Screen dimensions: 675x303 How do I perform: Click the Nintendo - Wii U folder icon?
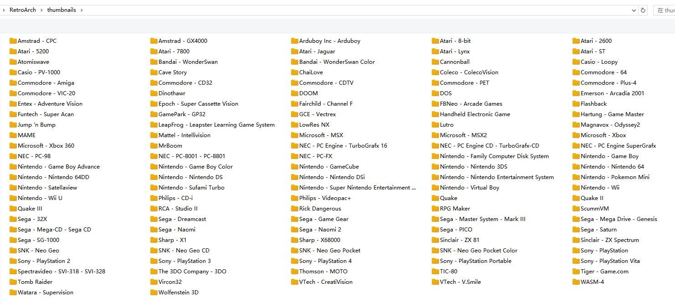pos(13,198)
